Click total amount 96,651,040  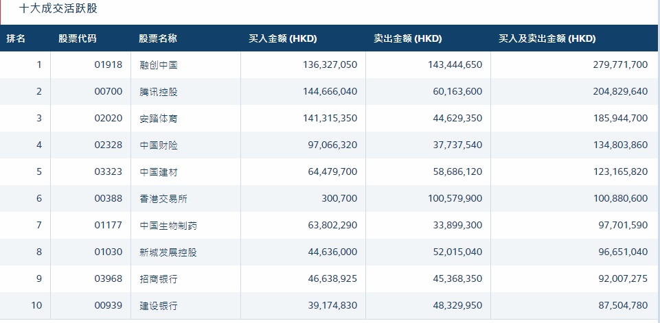point(623,252)
